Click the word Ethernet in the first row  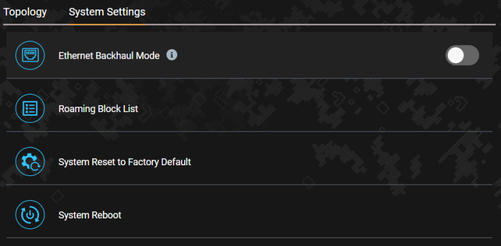tap(76, 56)
